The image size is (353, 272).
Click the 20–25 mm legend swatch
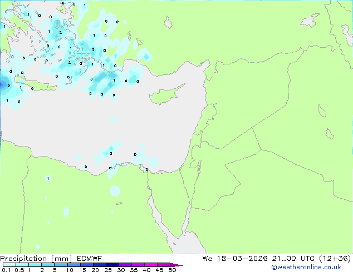(100, 265)
